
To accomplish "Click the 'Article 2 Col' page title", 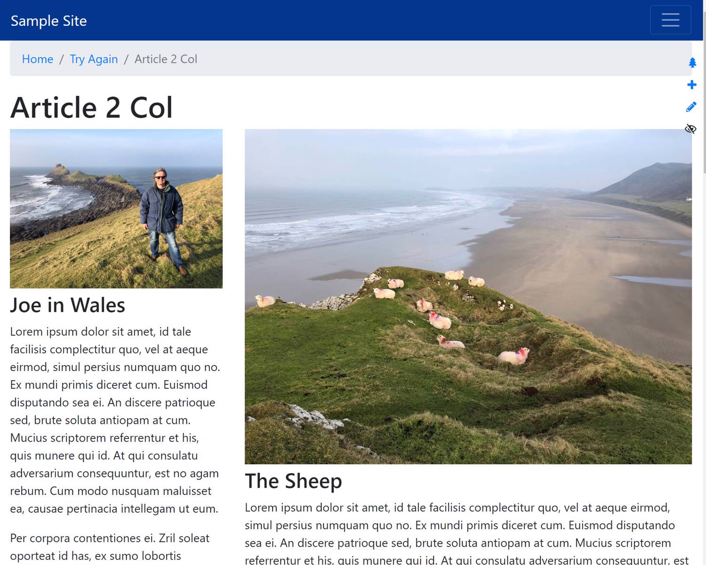I will click(x=92, y=107).
